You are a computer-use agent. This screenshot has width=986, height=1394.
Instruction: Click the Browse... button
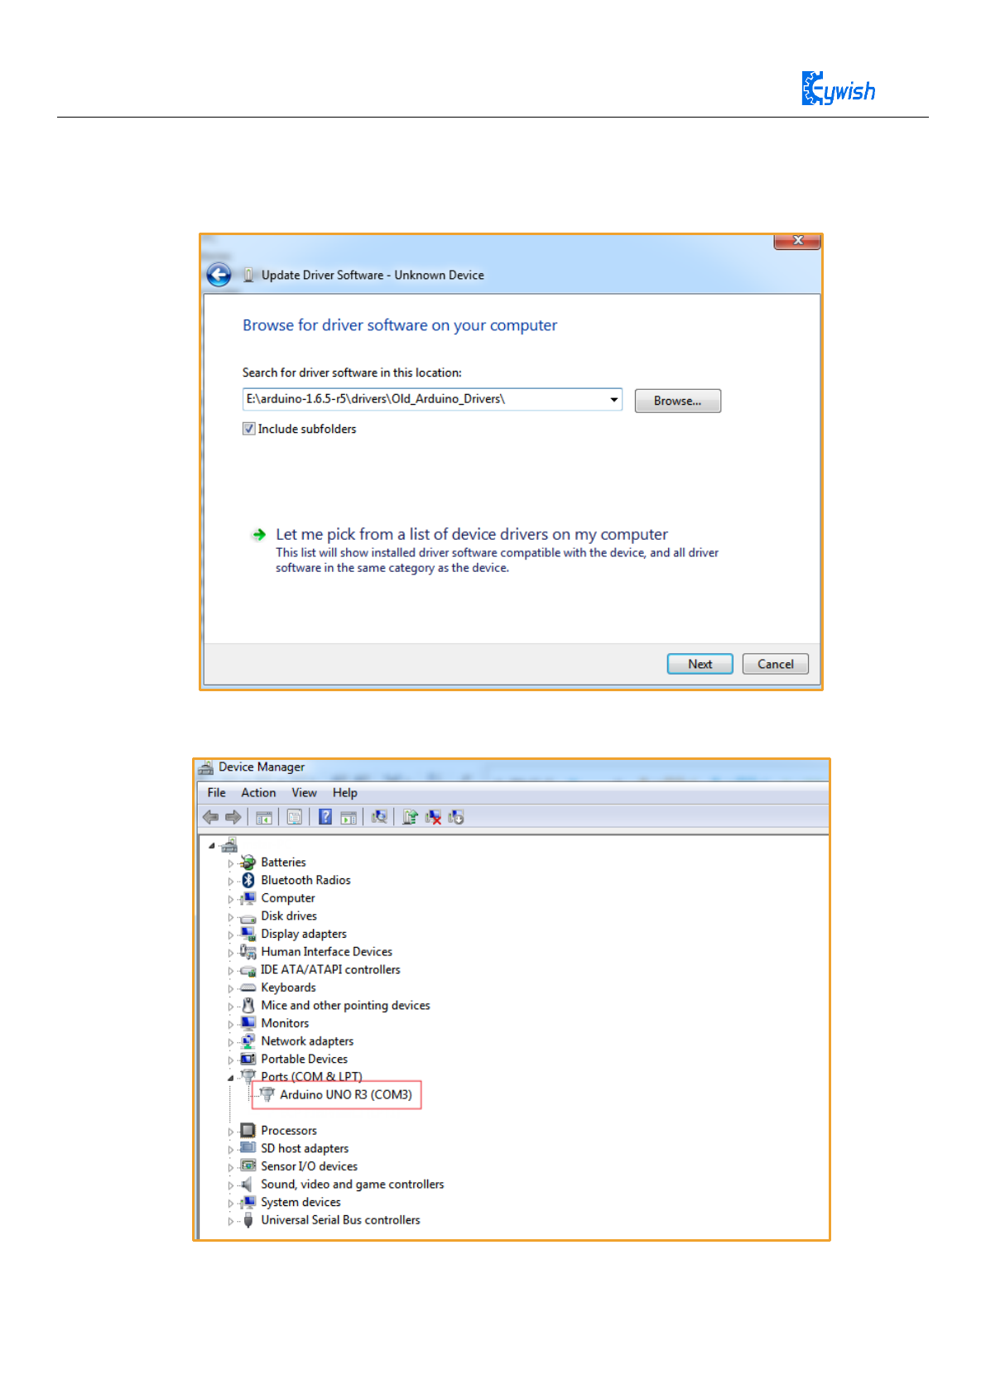pyautogui.click(x=677, y=401)
